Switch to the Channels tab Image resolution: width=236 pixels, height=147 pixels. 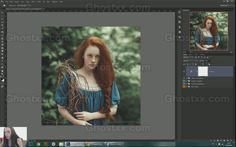(202, 55)
